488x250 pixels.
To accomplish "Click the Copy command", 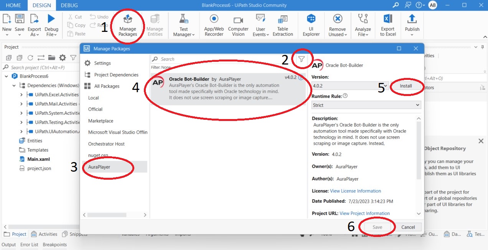I will click(76, 25).
